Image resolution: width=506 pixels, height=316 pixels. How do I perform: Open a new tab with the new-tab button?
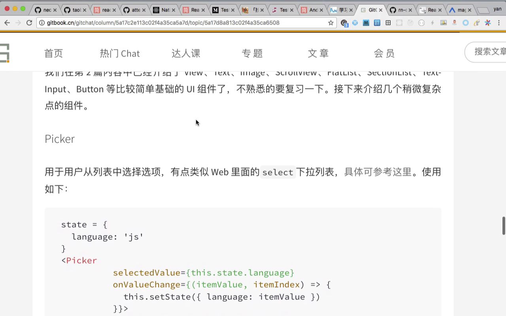[x=483, y=10]
